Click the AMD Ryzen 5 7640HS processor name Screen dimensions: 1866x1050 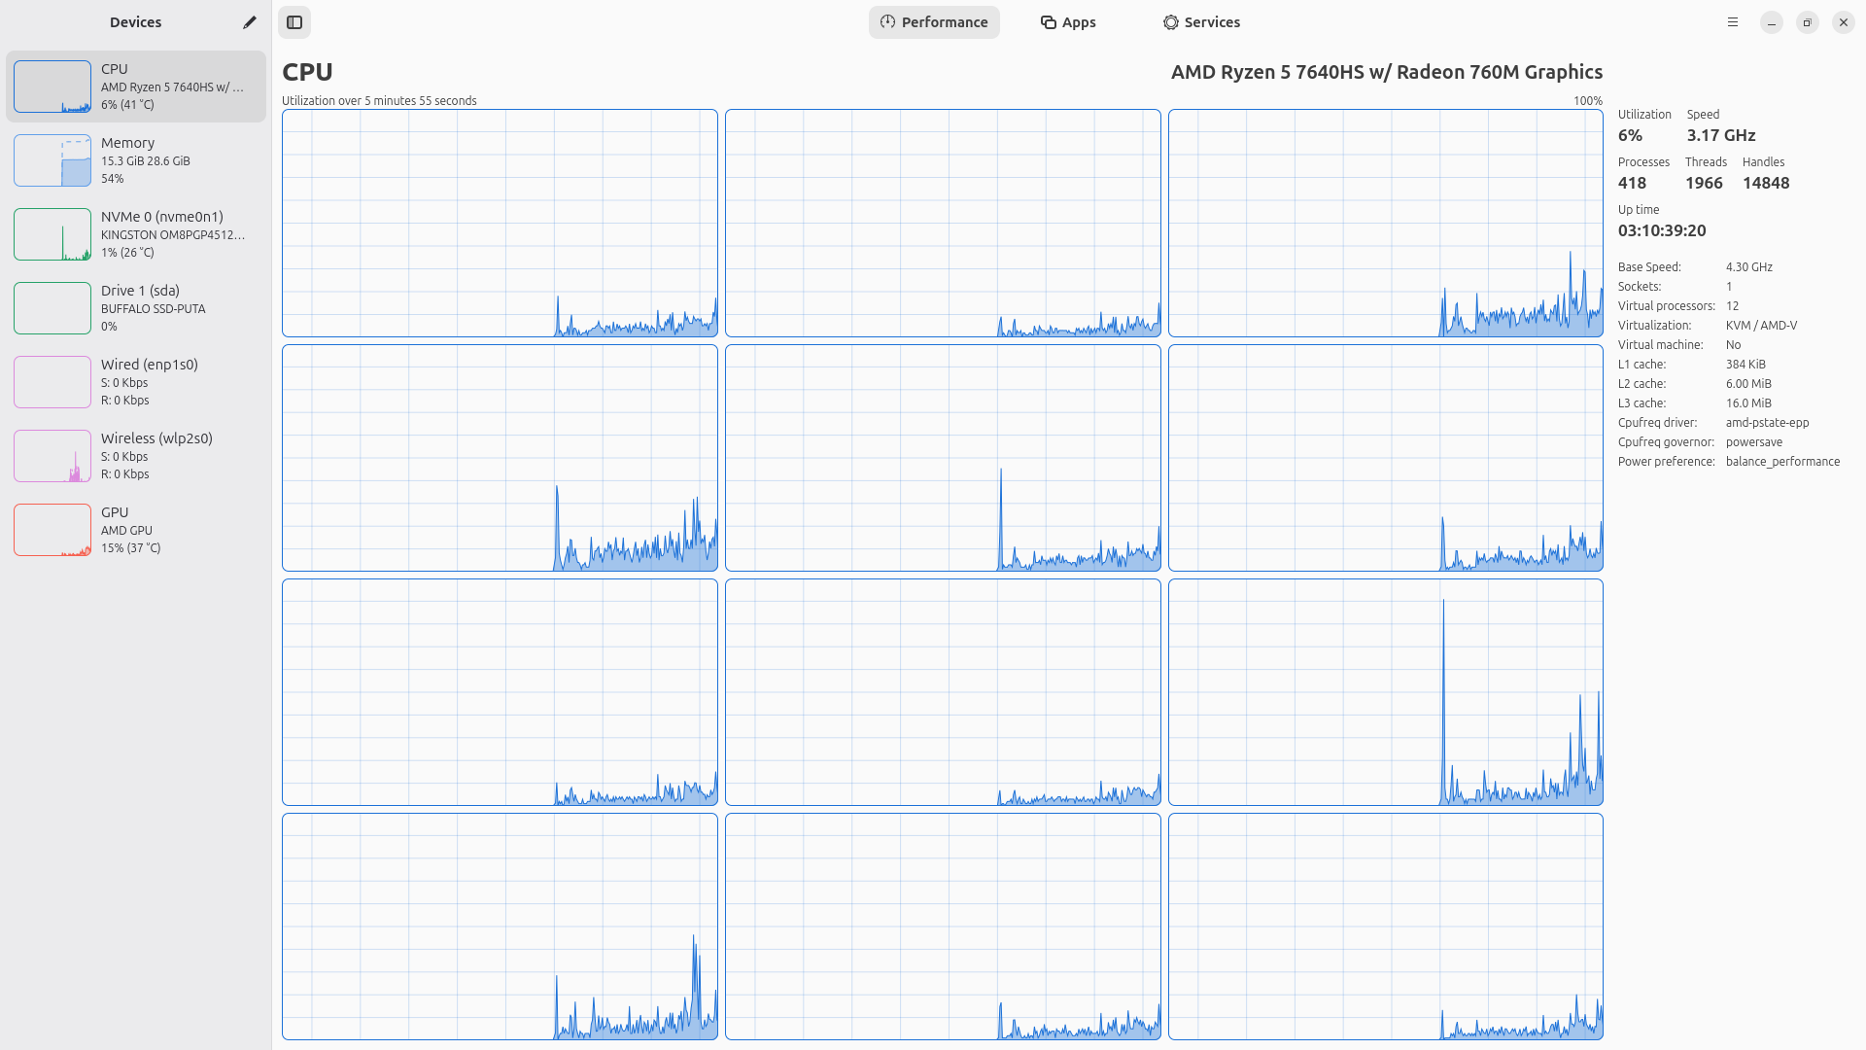point(1387,72)
